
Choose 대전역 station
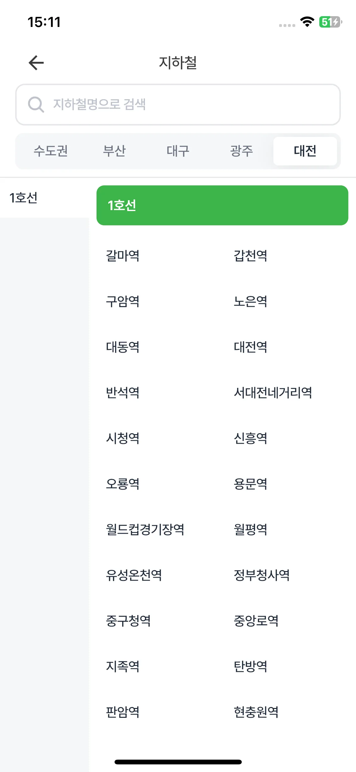point(251,347)
